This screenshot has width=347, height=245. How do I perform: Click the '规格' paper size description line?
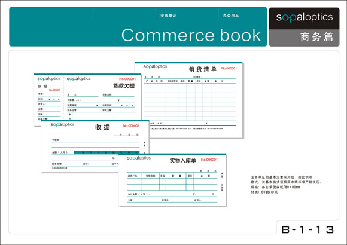point(275,187)
